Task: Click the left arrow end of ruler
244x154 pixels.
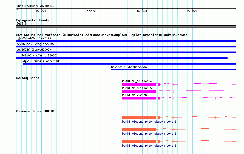Action: pyautogui.click(x=17, y=8)
